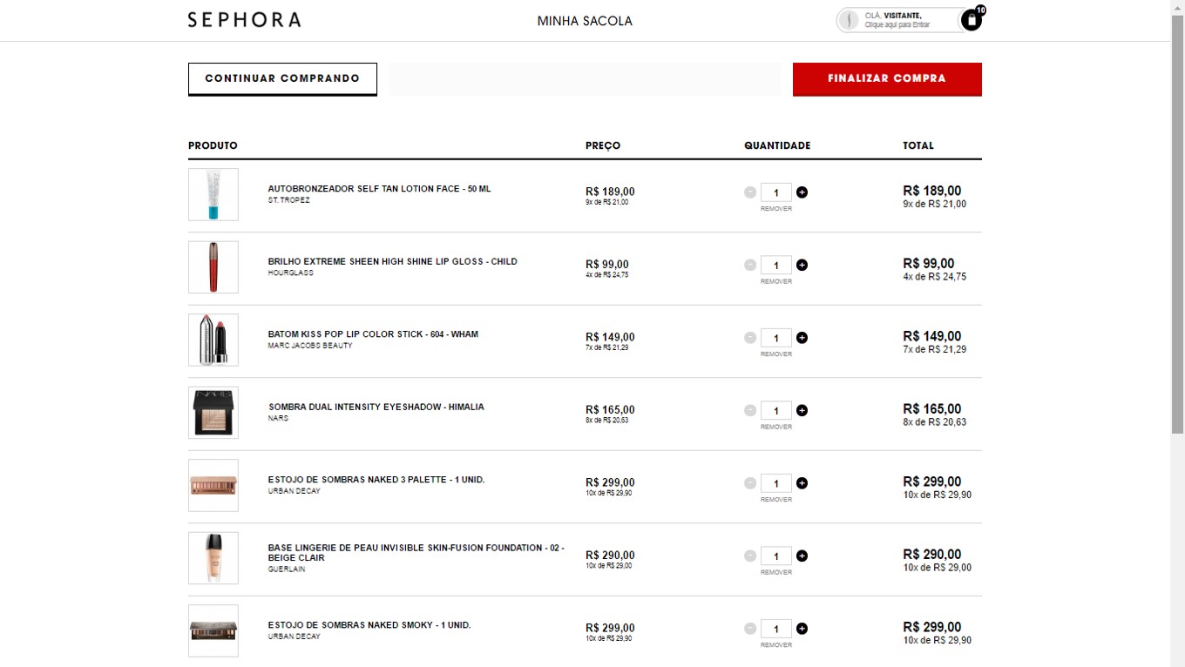Click quantity field for Naked Smoky palette

[x=776, y=629]
